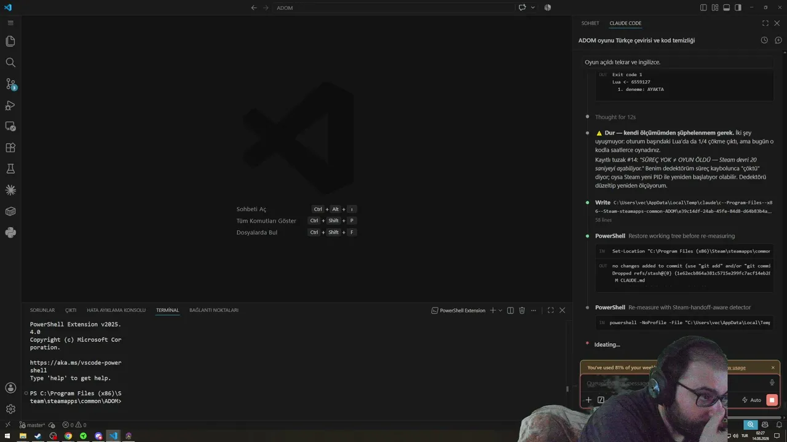Expand the chat dropdown arrow in title bar
The image size is (787, 442).
(532, 8)
